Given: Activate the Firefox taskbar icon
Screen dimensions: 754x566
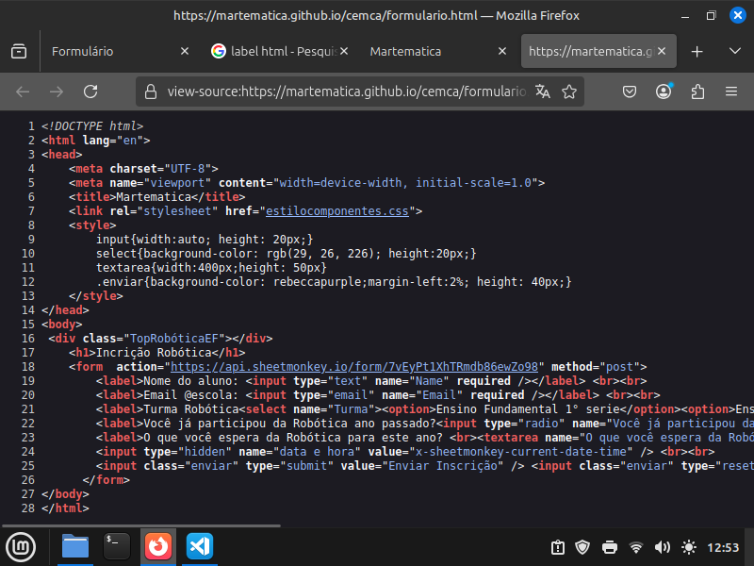Looking at the screenshot, I should pyautogui.click(x=158, y=547).
